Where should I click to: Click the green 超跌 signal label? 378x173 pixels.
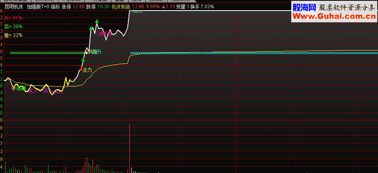[21, 88]
